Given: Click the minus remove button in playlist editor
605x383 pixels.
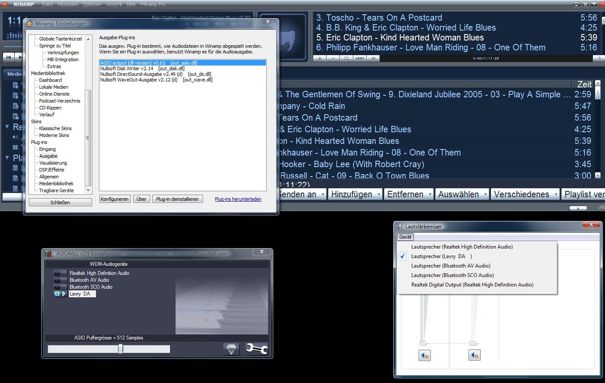Looking at the screenshot, I should [x=333, y=58].
